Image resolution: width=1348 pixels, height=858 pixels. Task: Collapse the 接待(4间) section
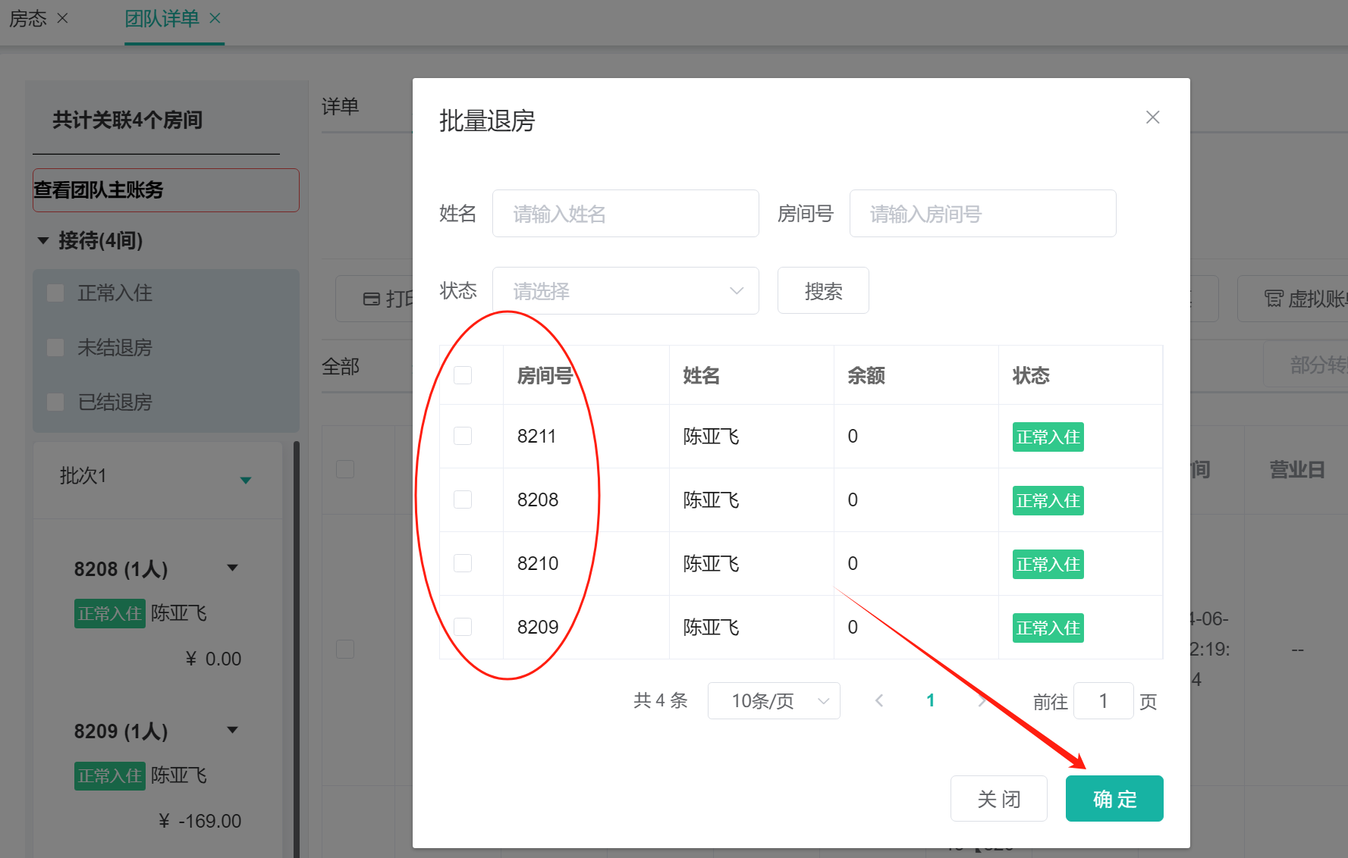point(43,241)
